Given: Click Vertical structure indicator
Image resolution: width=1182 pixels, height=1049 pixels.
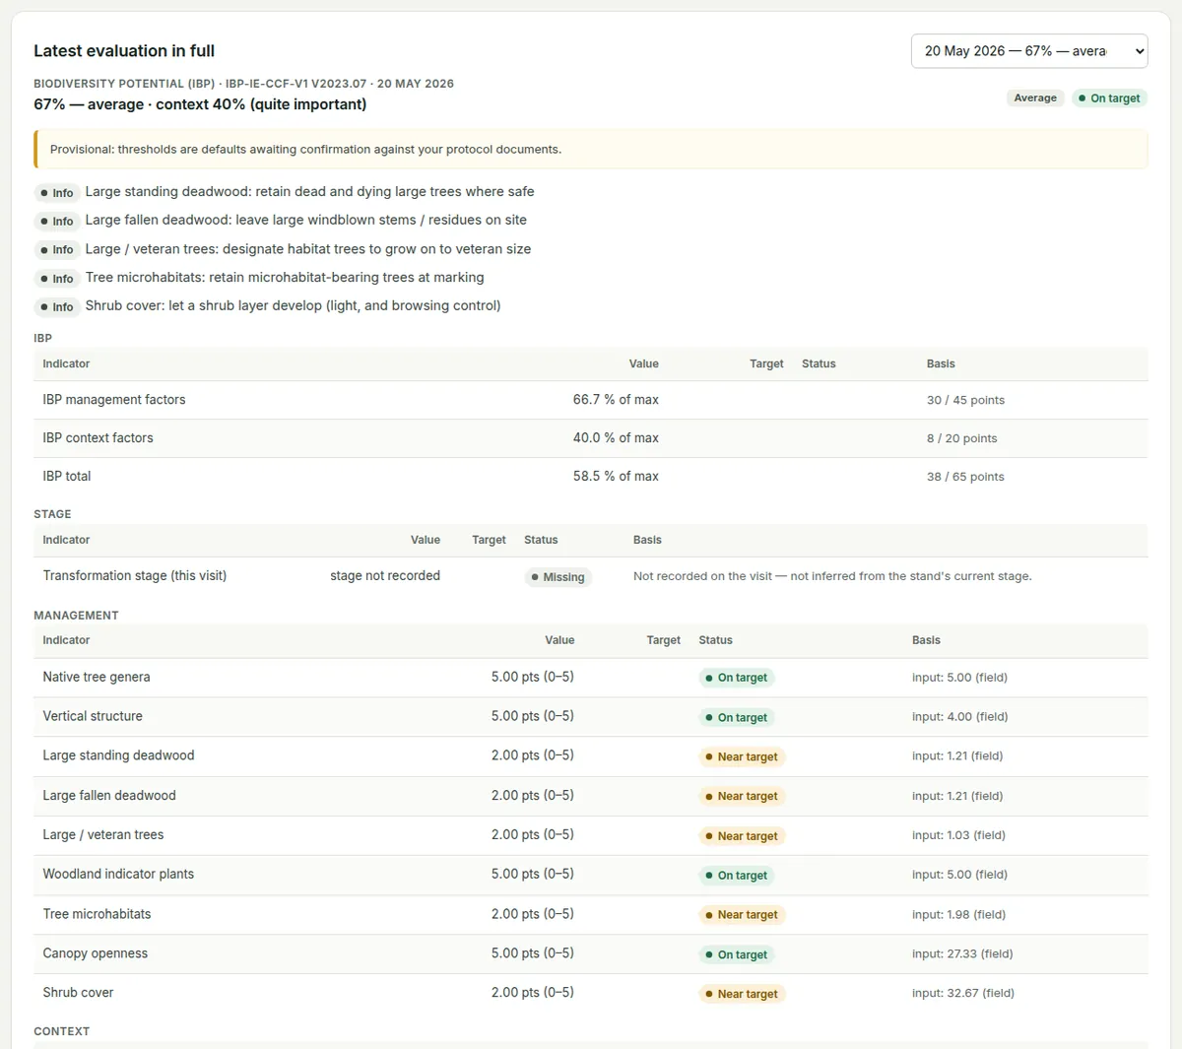Looking at the screenshot, I should coord(93,717).
